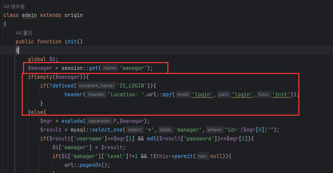
Task: Click the "constant_name:" inlay hint
Action: (96, 86)
